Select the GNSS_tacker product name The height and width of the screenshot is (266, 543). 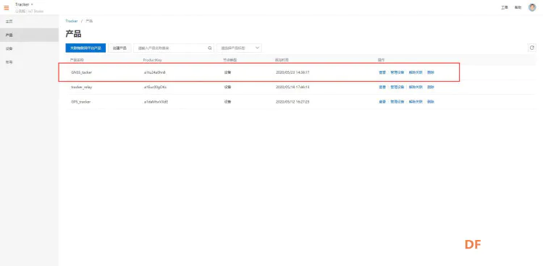(81, 72)
